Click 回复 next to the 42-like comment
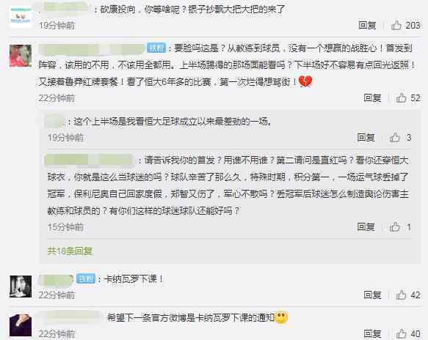428x340 pixels. (372, 295)
